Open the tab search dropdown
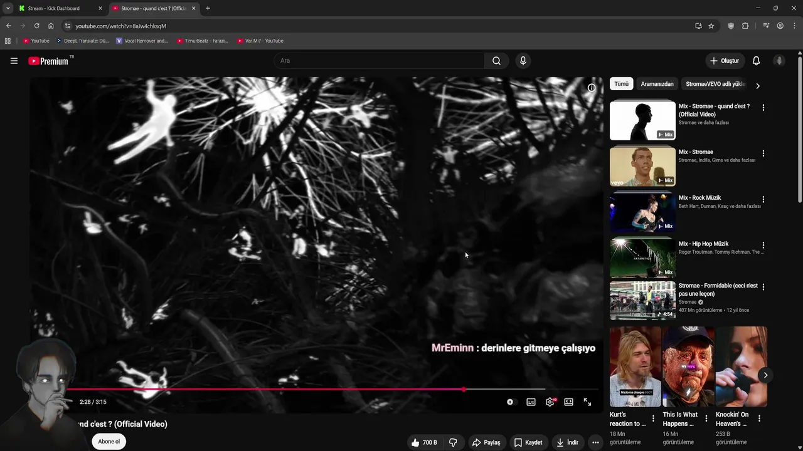This screenshot has height=451, width=803. (8, 8)
